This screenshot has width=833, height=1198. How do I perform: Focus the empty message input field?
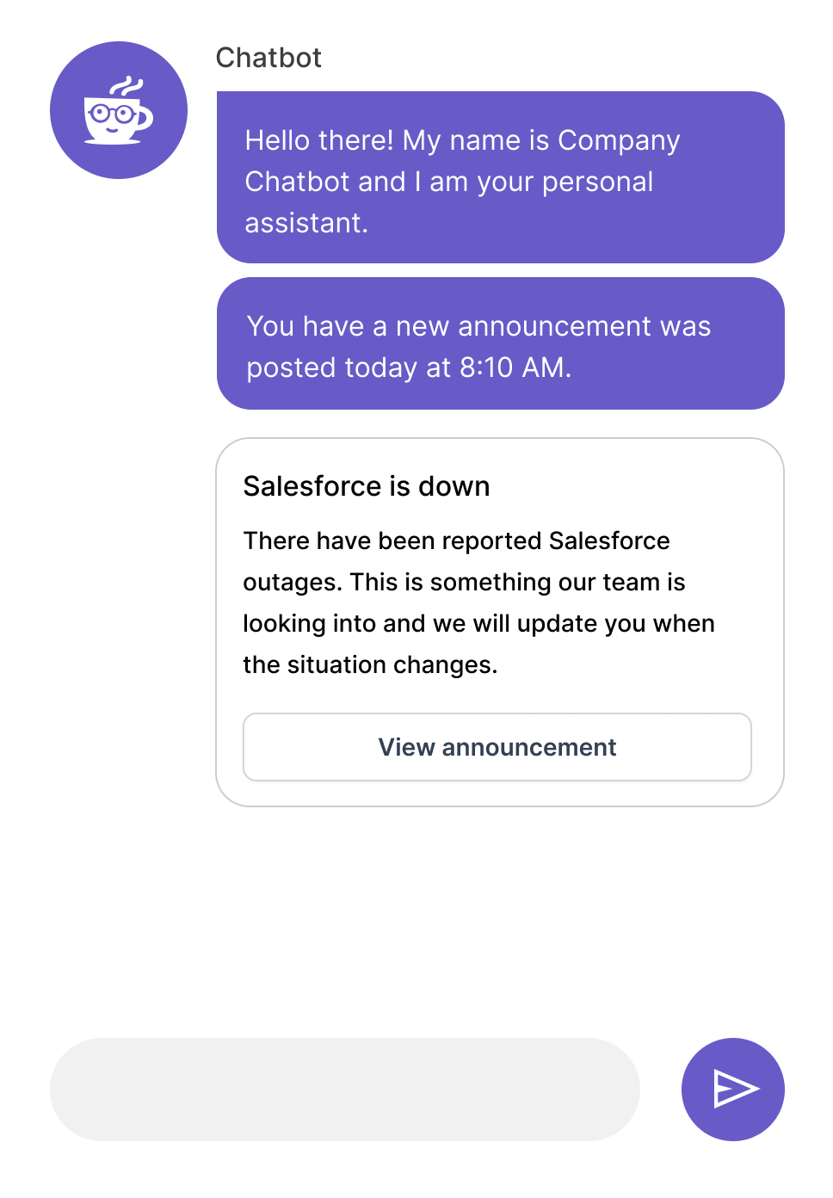click(x=344, y=1089)
